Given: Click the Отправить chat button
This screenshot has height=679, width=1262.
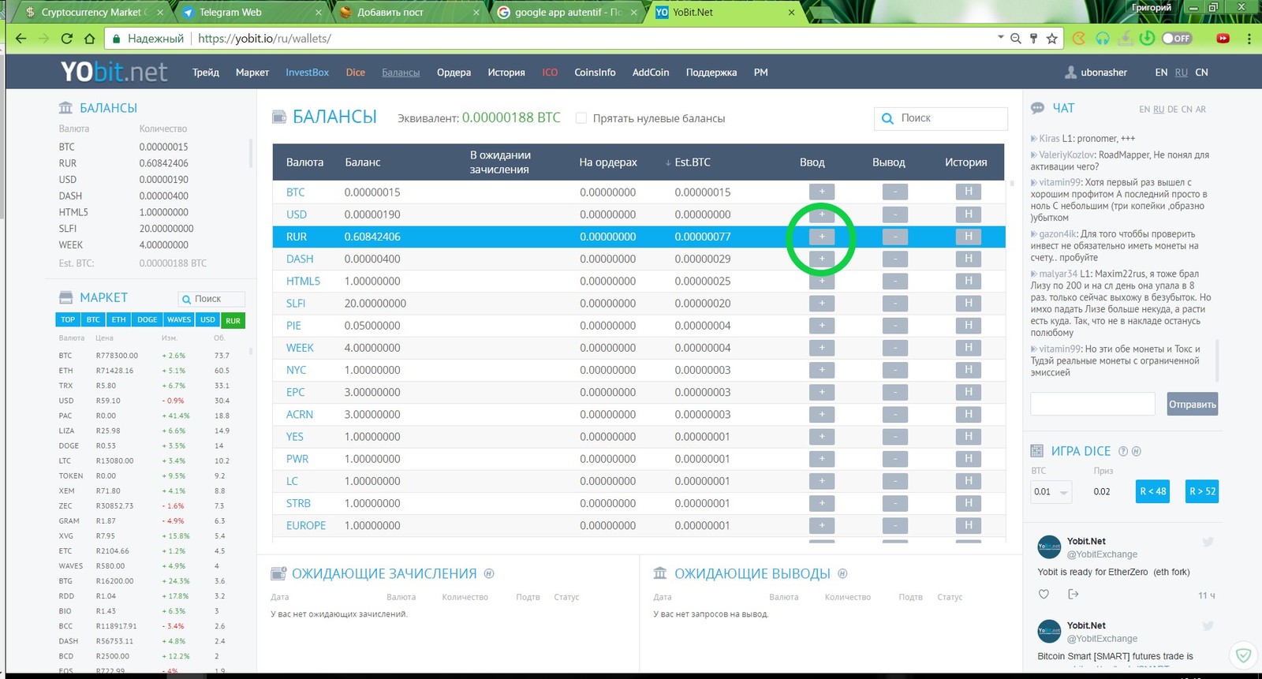Looking at the screenshot, I should 1192,404.
